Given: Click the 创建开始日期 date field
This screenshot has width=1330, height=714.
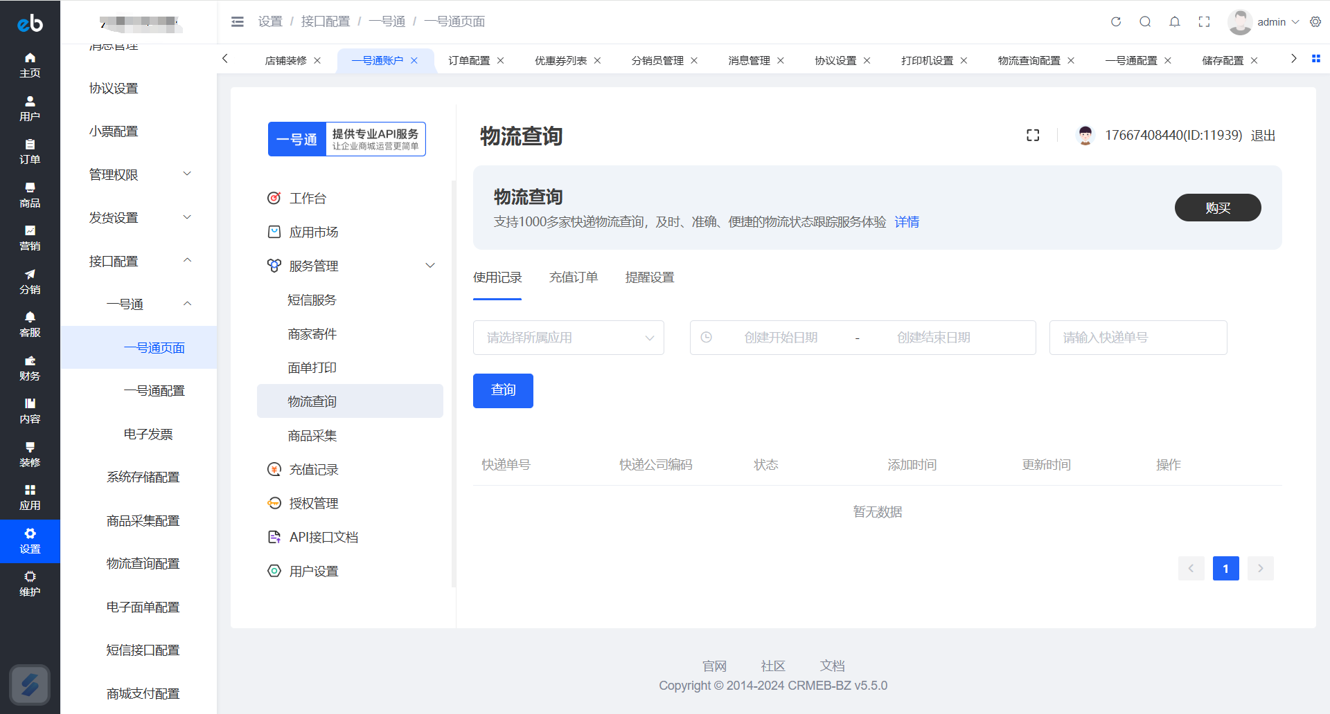Looking at the screenshot, I should pyautogui.click(x=781, y=338).
